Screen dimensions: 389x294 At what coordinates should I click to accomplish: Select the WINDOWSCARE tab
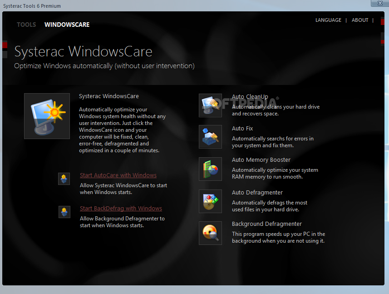(x=67, y=25)
